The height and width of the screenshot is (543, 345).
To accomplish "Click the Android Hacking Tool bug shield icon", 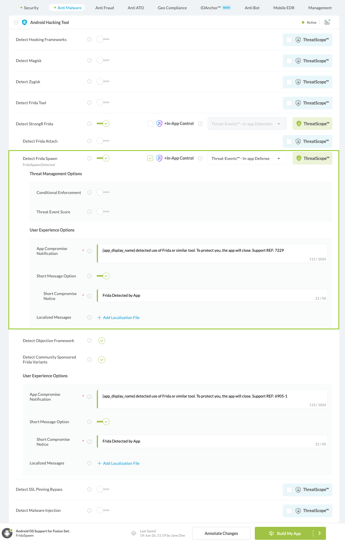I will tap(24, 22).
